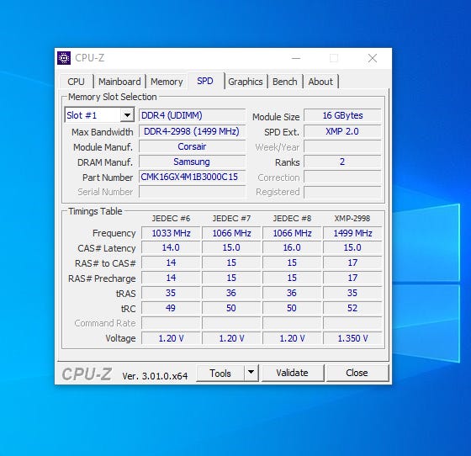Click the XMP-2998 voltage 1.350 V field
Image resolution: width=471 pixels, height=456 pixels.
(352, 338)
